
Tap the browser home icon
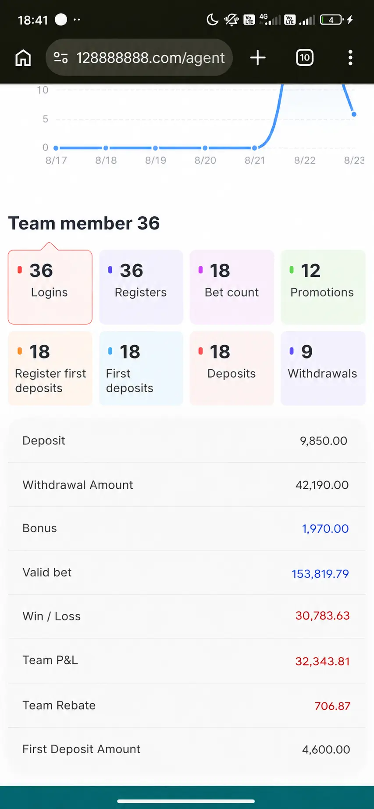tap(23, 57)
